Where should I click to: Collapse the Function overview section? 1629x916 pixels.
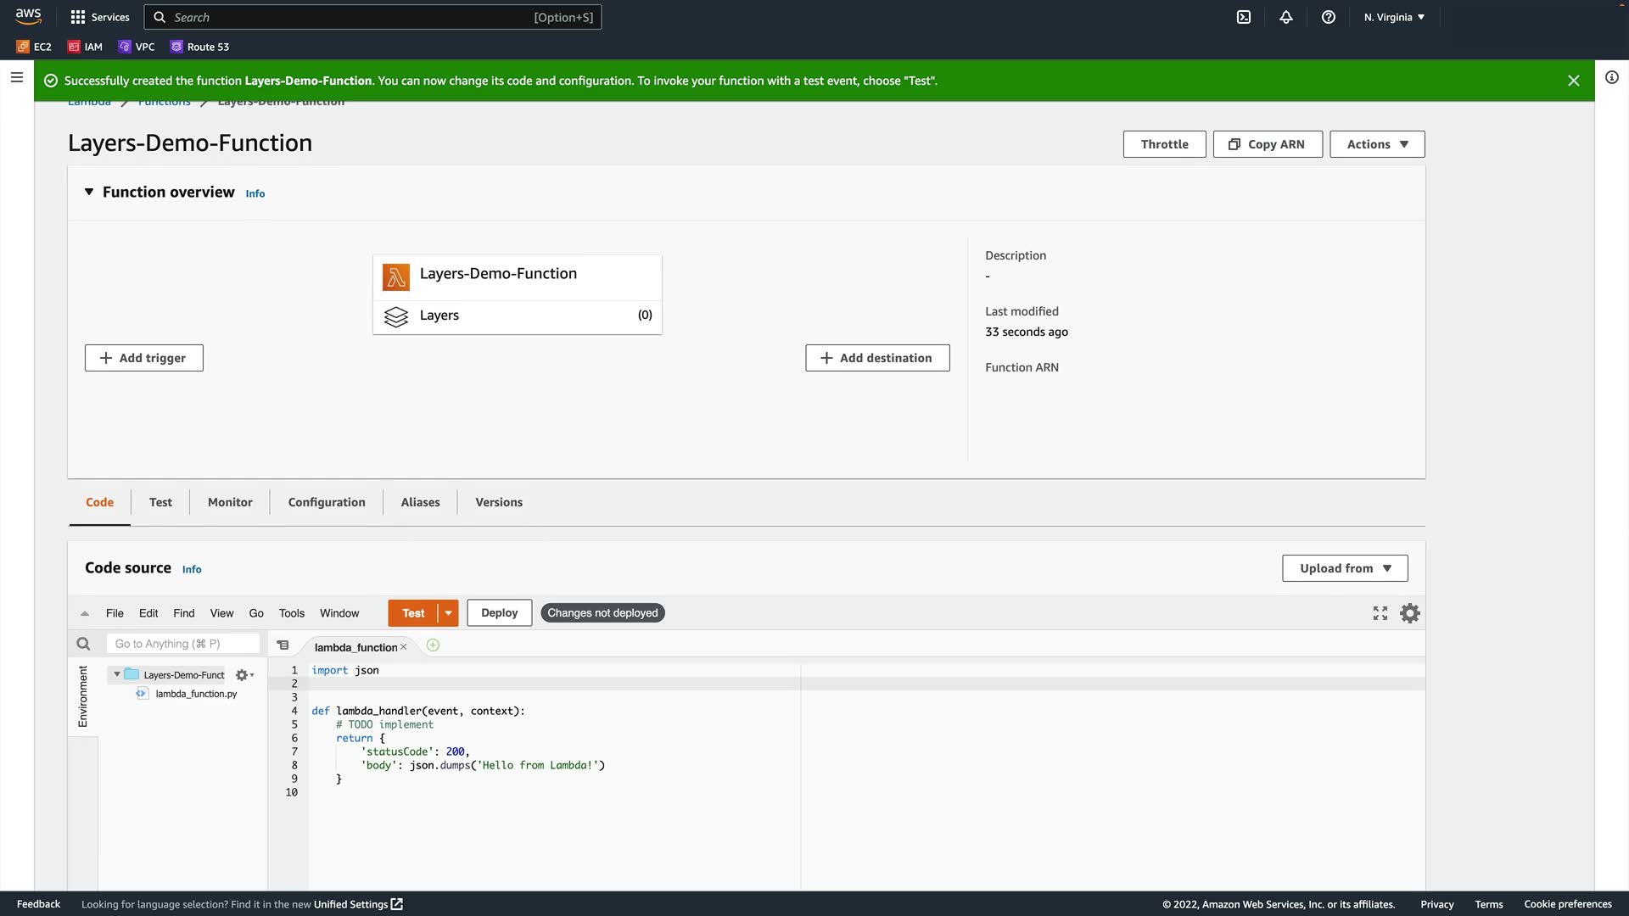89,193
